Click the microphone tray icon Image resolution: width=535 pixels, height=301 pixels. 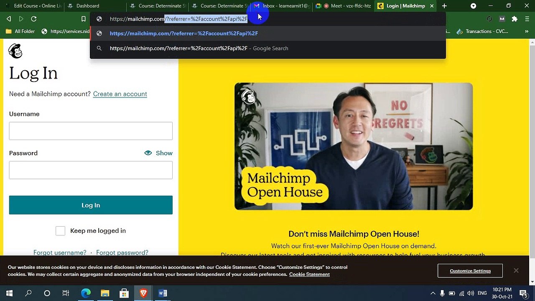pyautogui.click(x=442, y=293)
